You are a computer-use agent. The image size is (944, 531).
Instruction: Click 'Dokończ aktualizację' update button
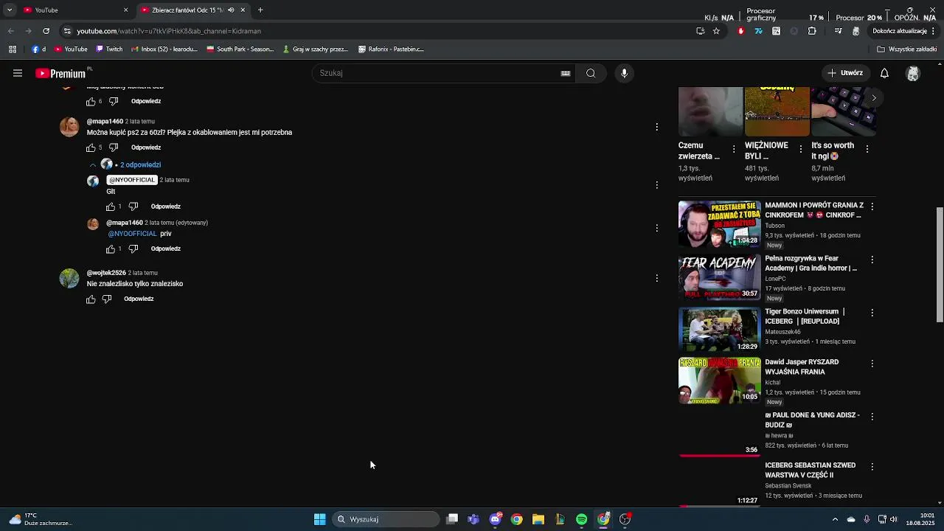[900, 31]
